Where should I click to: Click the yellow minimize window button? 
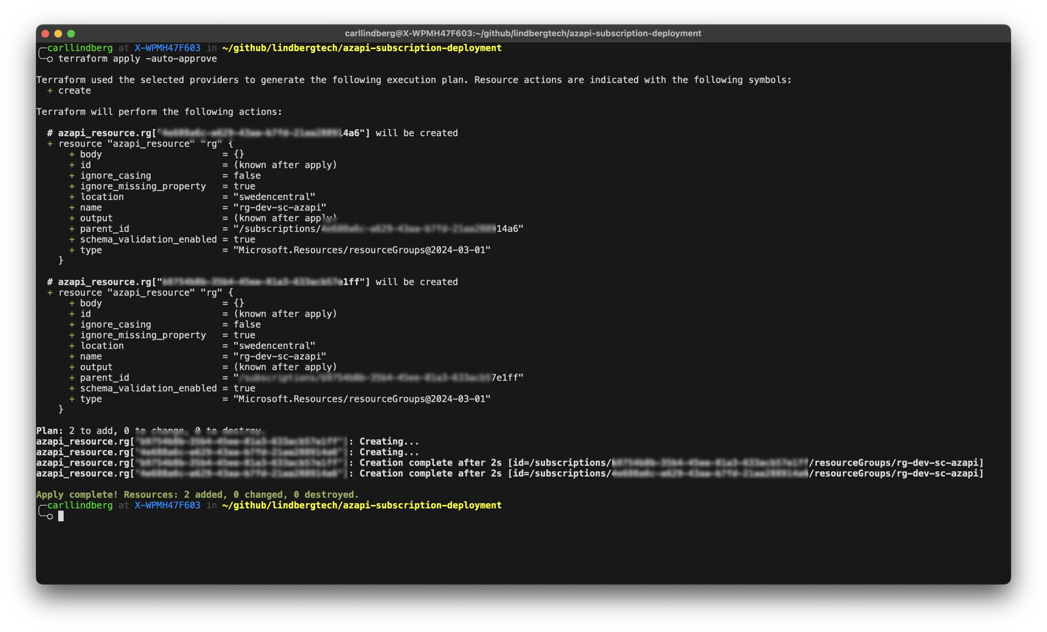click(58, 34)
